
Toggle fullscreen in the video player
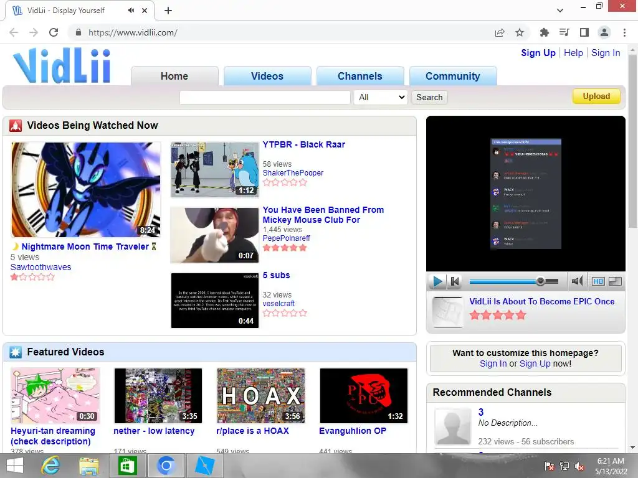click(x=615, y=281)
